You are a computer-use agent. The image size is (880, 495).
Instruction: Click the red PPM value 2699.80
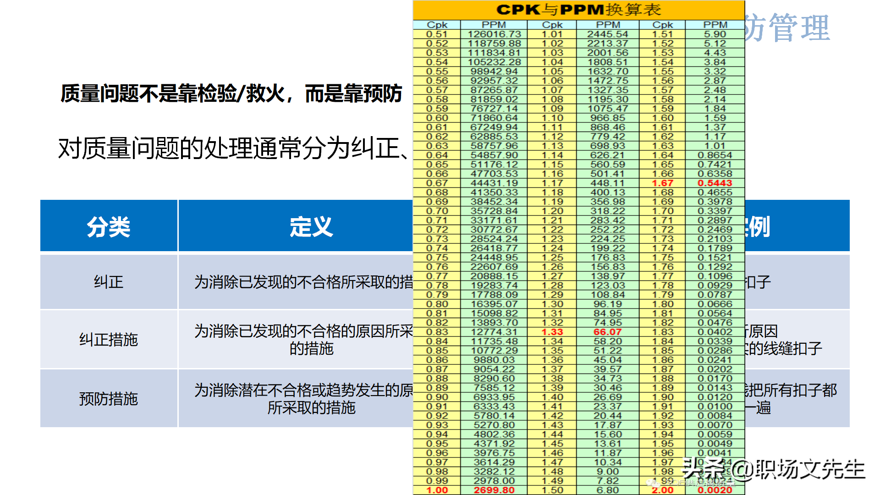[494, 489]
